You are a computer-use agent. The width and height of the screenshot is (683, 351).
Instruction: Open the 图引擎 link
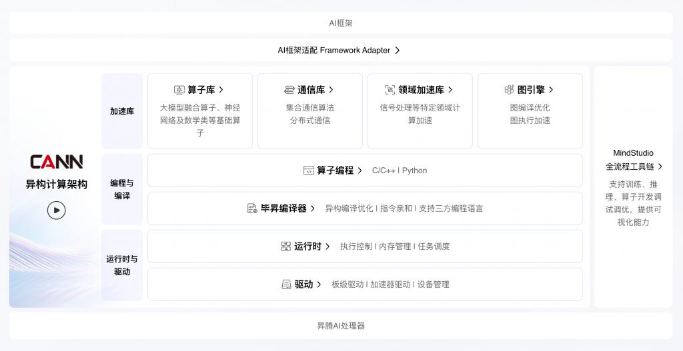pyautogui.click(x=531, y=90)
